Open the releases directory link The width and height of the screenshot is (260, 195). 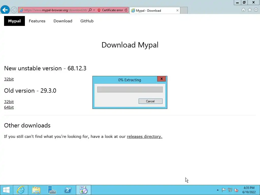(x=144, y=136)
